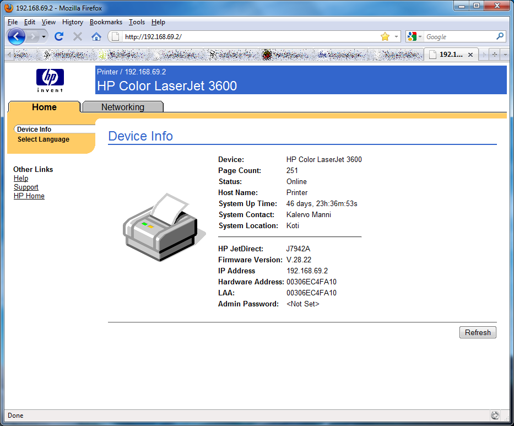Follow the HP Home link

tap(29, 196)
